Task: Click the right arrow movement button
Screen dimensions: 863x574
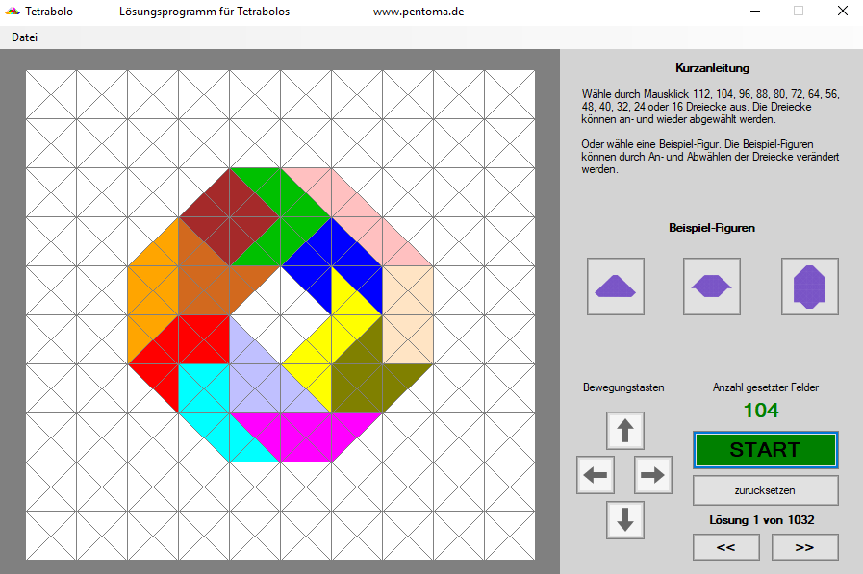Action: (x=652, y=475)
